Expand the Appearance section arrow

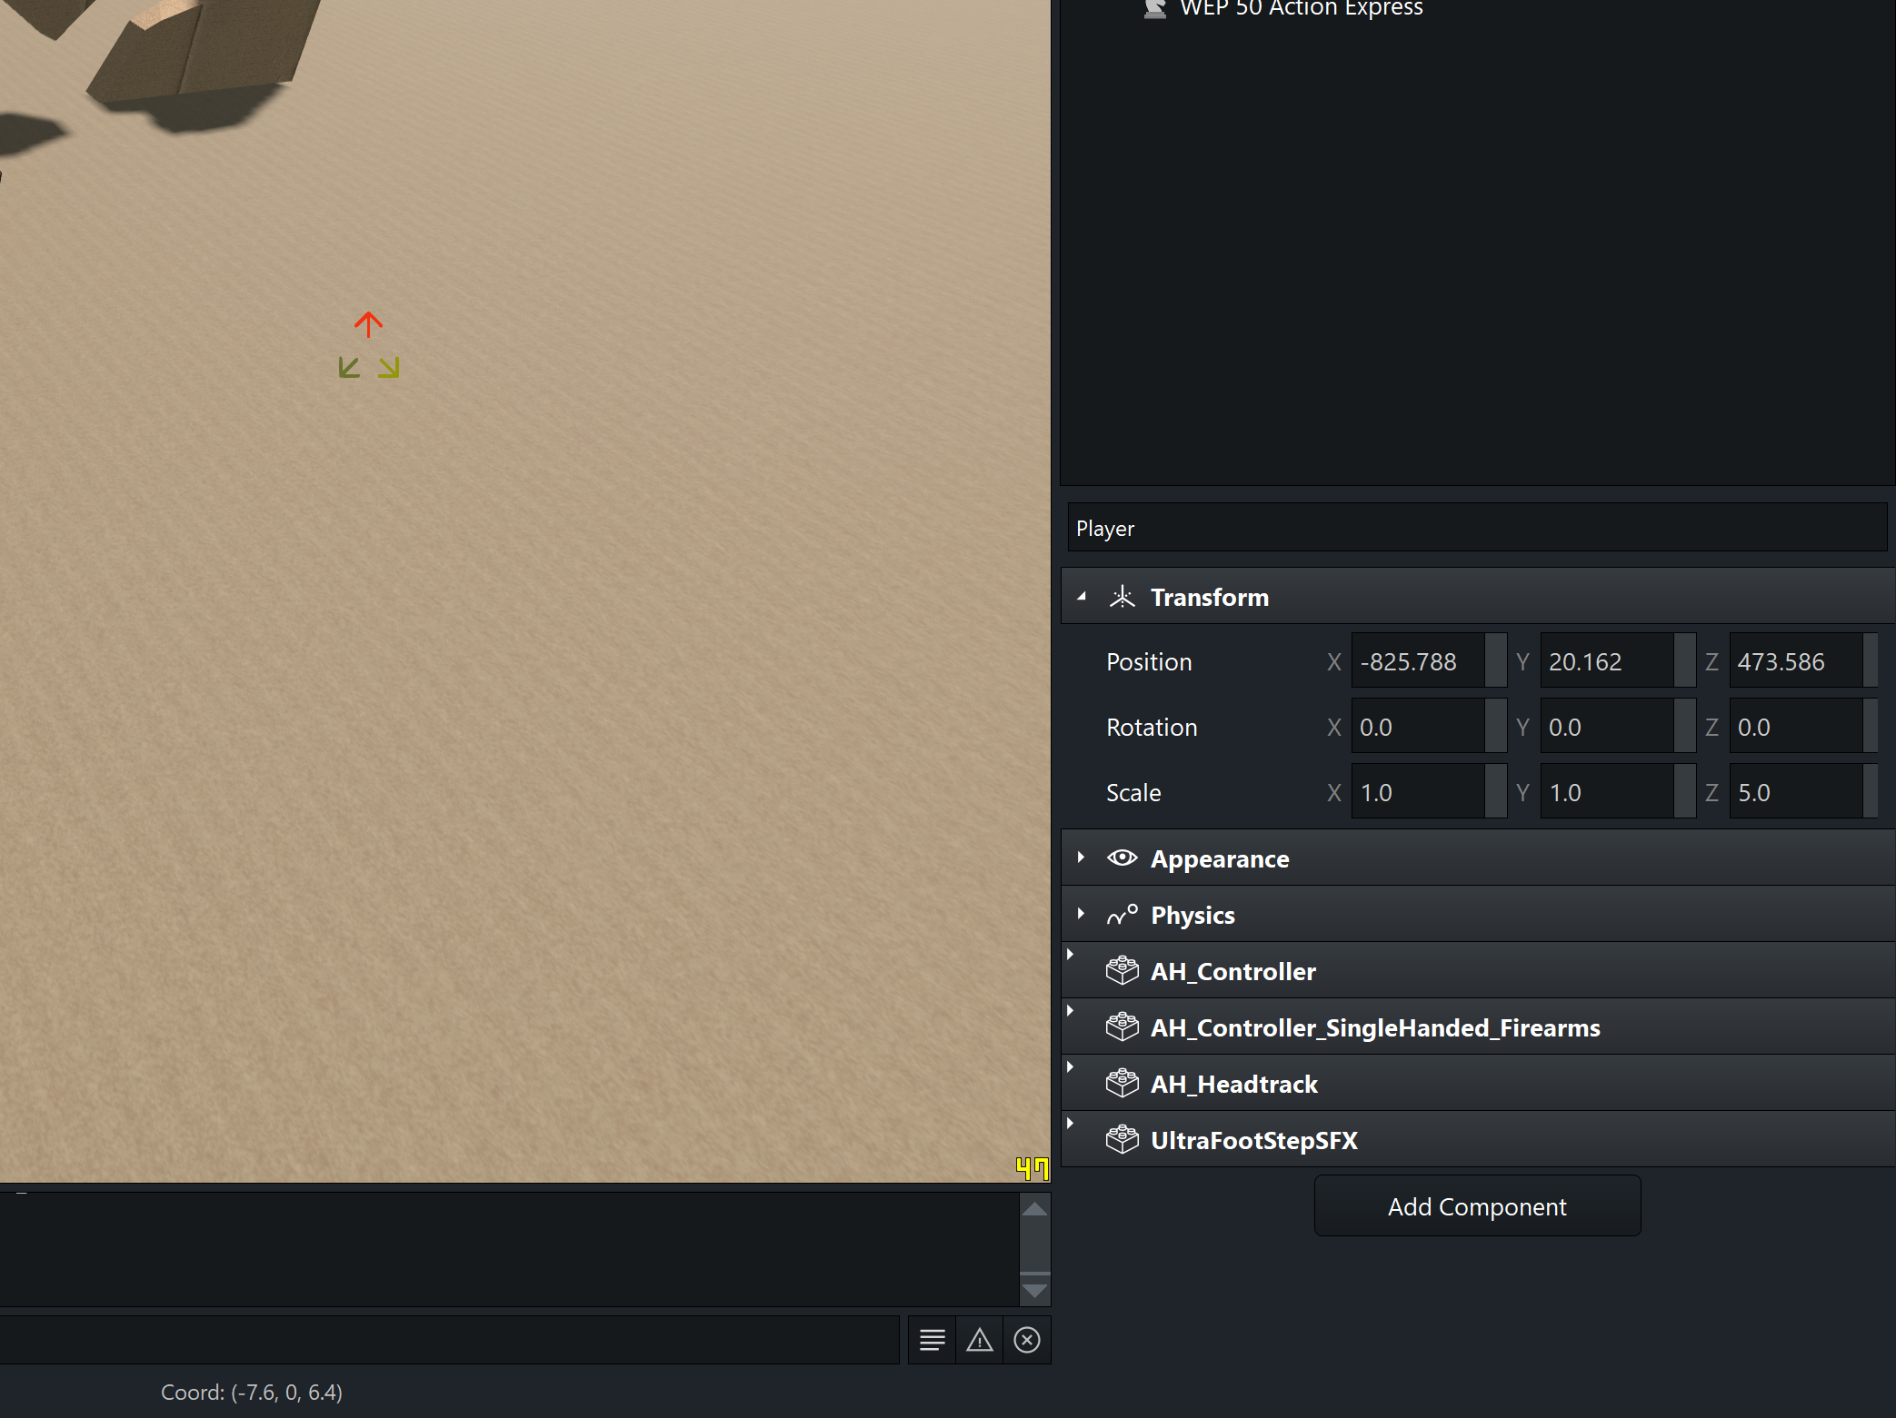click(1081, 858)
